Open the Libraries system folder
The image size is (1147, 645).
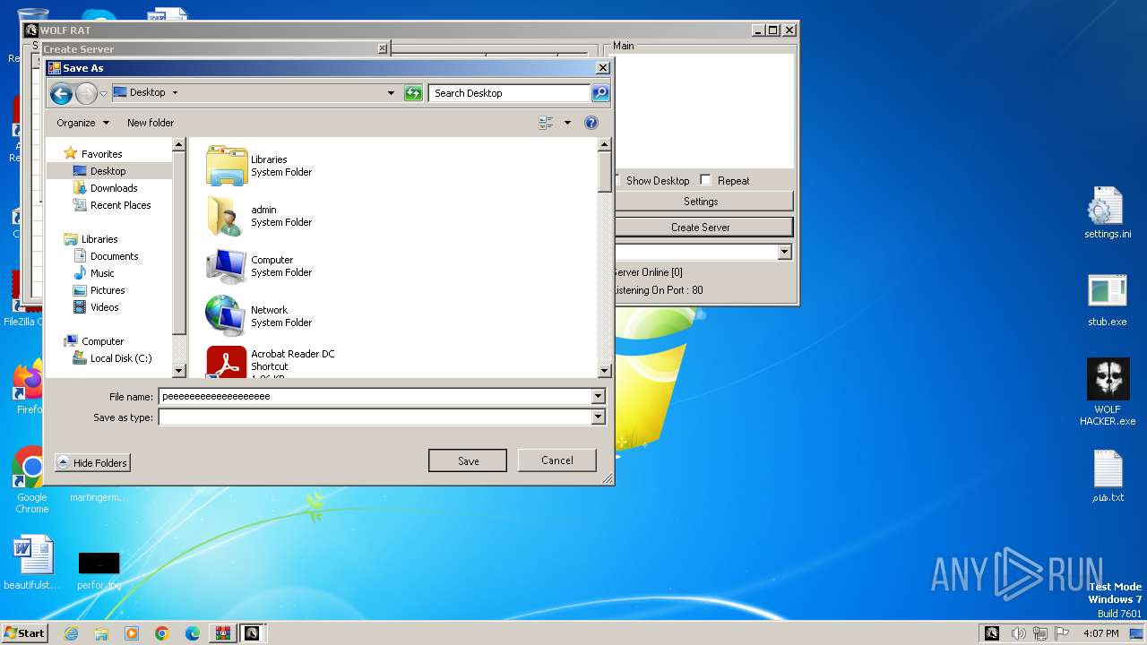(x=260, y=166)
